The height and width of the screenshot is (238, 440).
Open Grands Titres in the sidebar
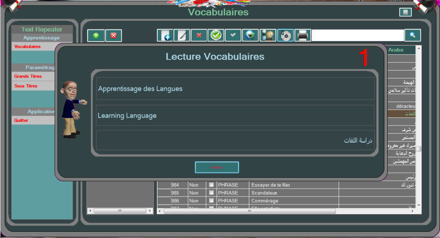point(27,76)
